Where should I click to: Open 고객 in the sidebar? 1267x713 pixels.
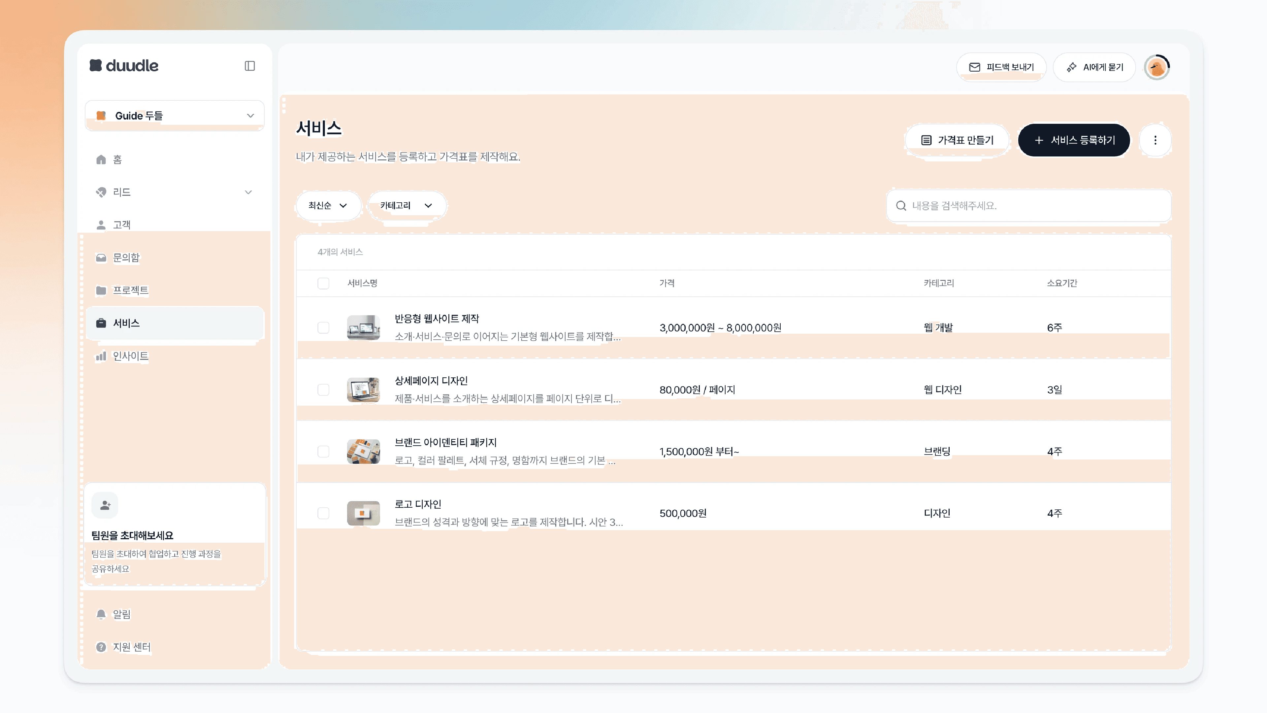pos(175,225)
